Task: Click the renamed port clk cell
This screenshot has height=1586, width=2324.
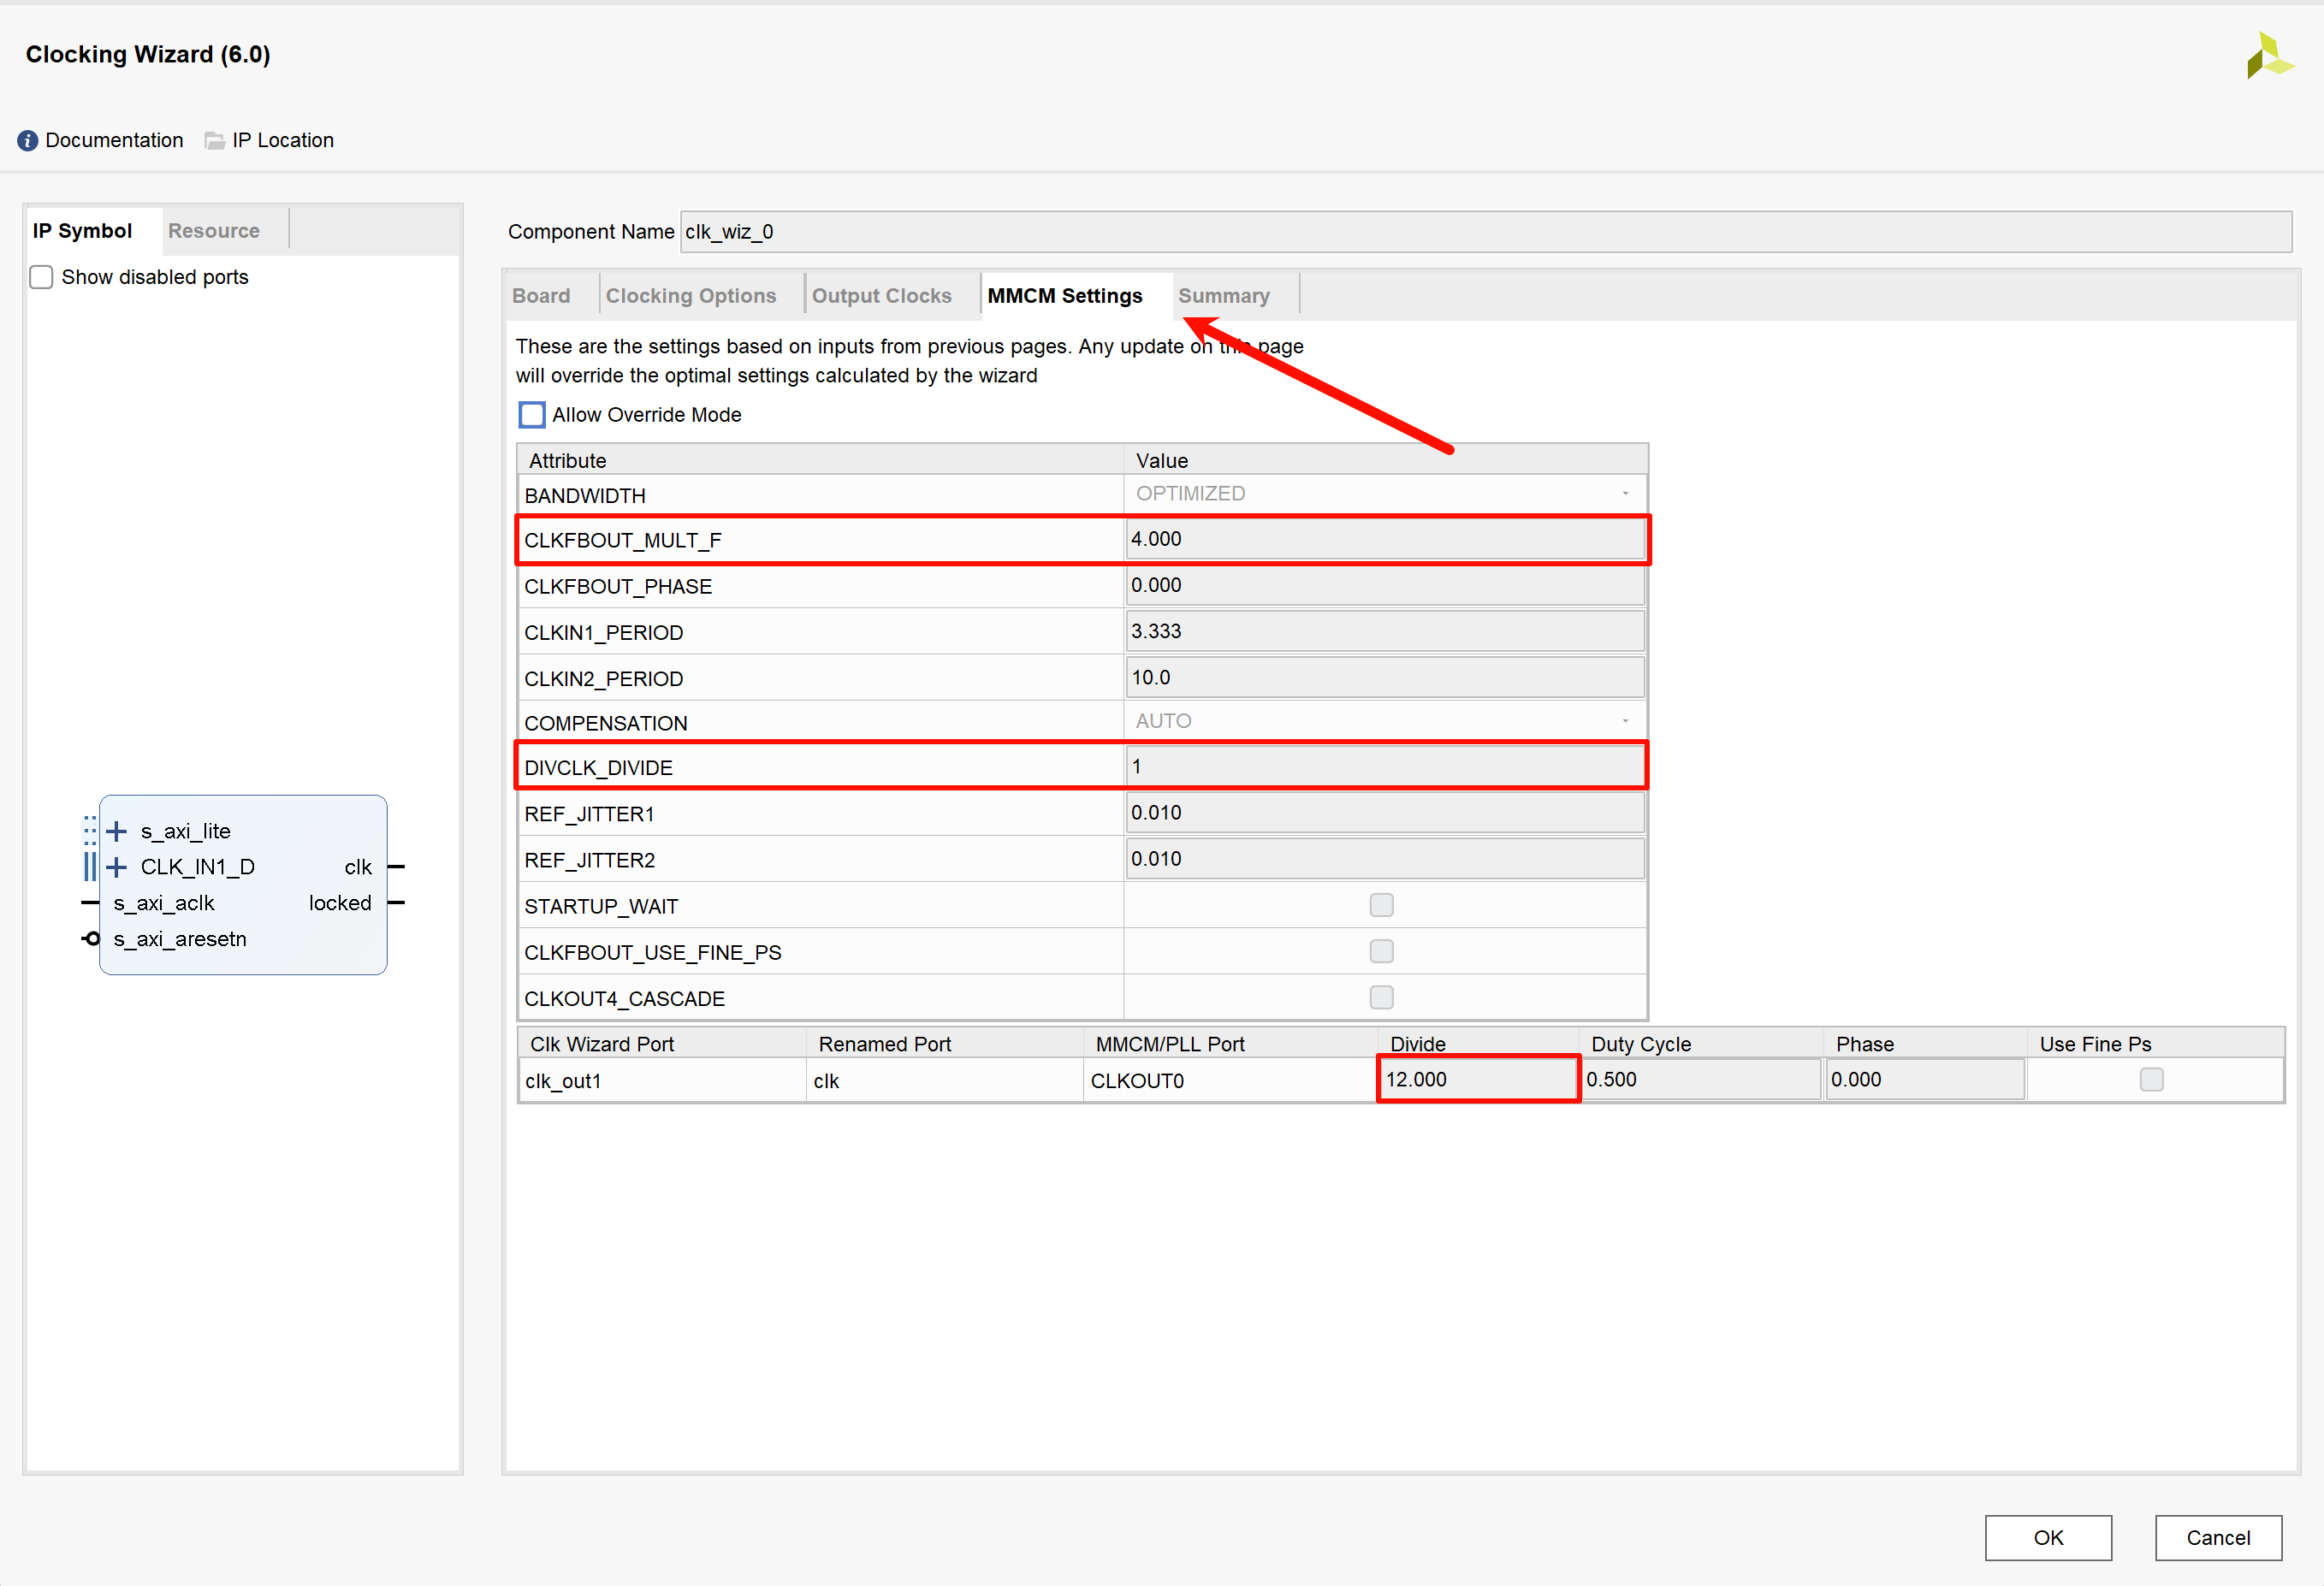Action: pos(945,1081)
